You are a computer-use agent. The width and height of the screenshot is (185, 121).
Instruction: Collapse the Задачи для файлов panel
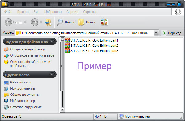pos(52,42)
